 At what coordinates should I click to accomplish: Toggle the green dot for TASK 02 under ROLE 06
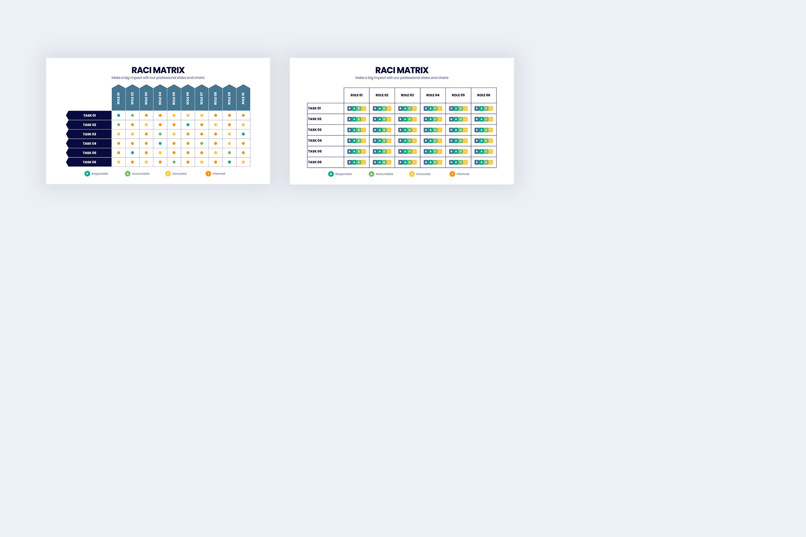click(188, 124)
